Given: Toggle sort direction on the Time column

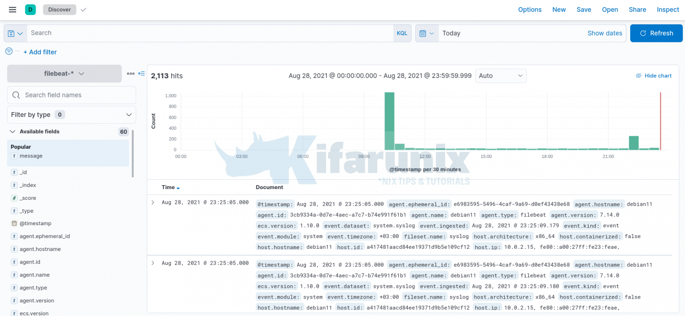Looking at the screenshot, I should 178,187.
